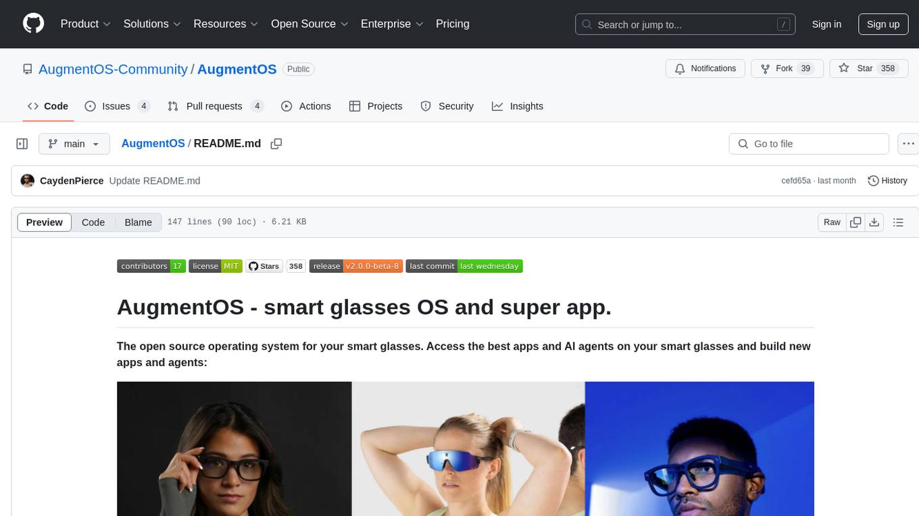This screenshot has width=919, height=516.
Task: Open AugmentOS-Community organization link
Action: (x=113, y=69)
